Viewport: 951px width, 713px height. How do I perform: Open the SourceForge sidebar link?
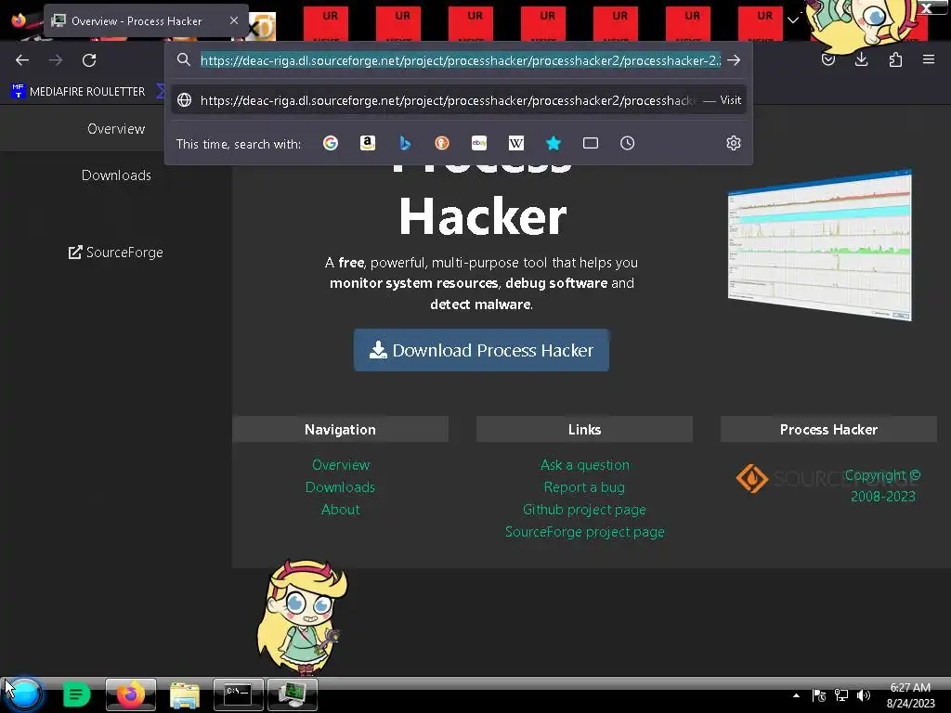[116, 253]
